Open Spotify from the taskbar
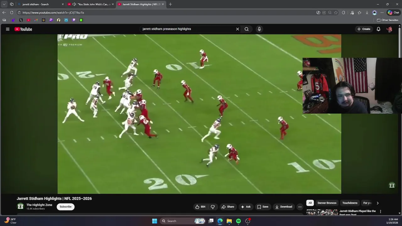The image size is (402, 226). click(x=238, y=221)
